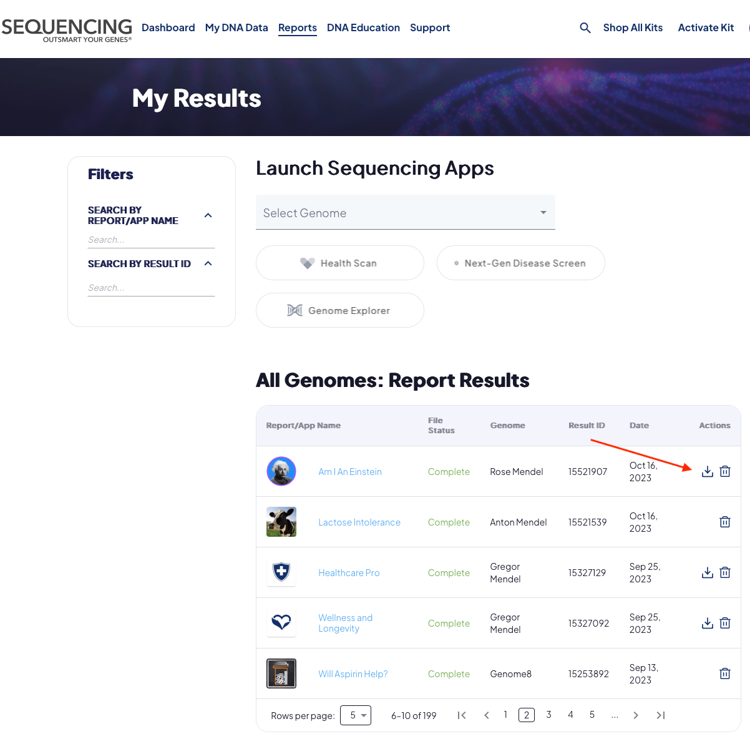The height and width of the screenshot is (744, 750).
Task: Open the Support menu item
Action: coord(430,27)
